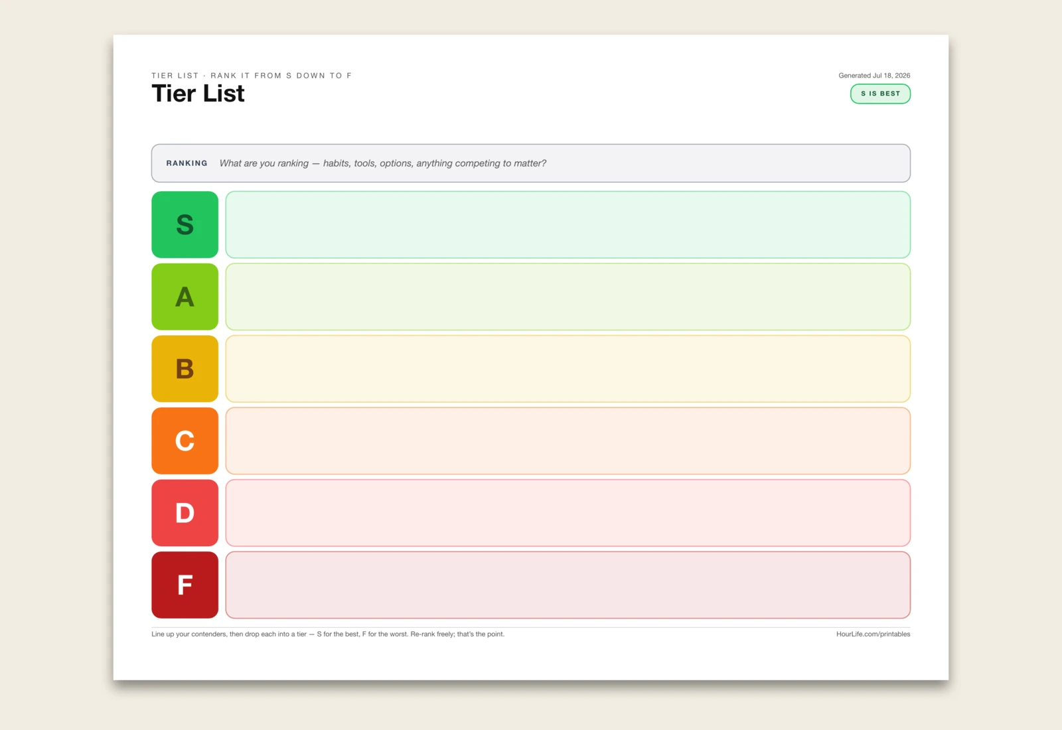1062x730 pixels.
Task: Click the dark red F tier label
Action: click(x=185, y=585)
